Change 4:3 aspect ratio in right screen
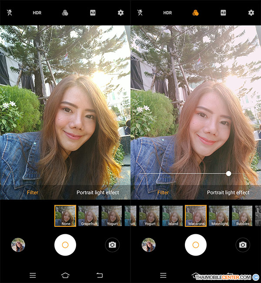 (x=223, y=13)
